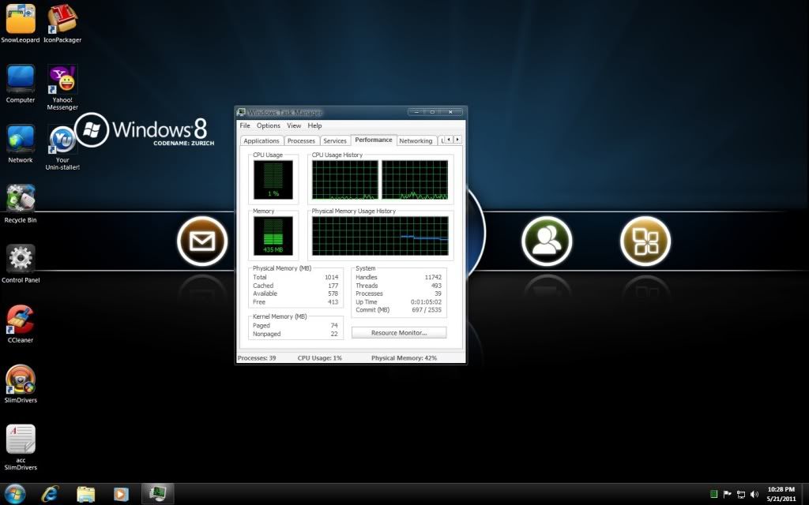Click the Cached memory value 177
This screenshot has width=809, height=505.
pyautogui.click(x=333, y=286)
